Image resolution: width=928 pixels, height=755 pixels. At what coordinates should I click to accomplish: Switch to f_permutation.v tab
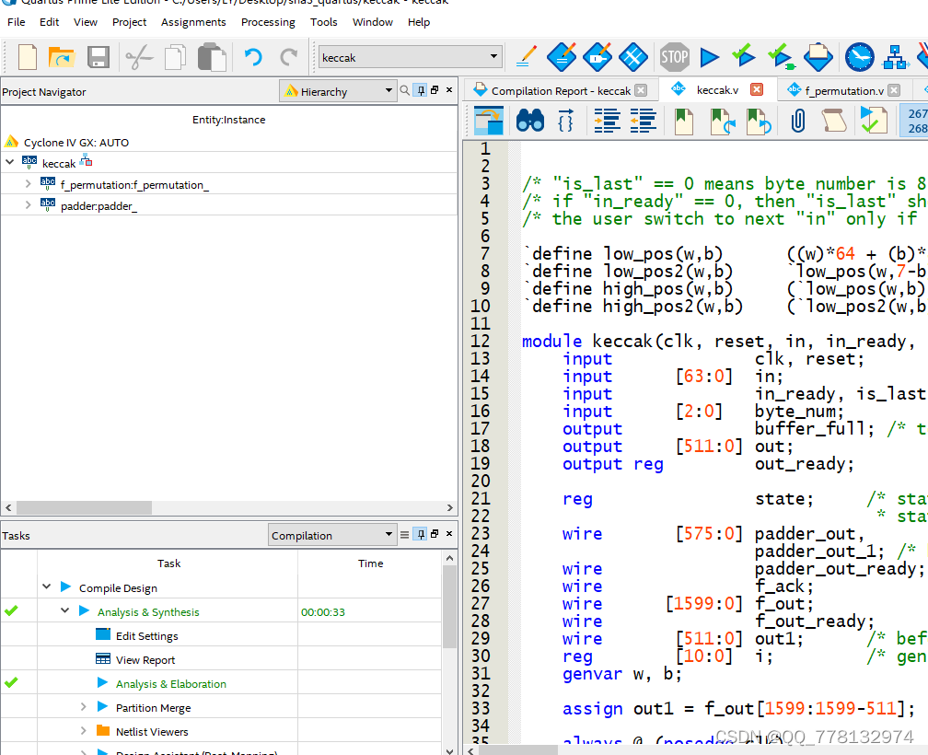pos(844,90)
